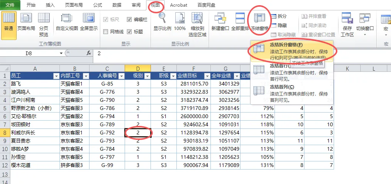Viewport: 391px width, 184px height.
Task: Click 缩放到选定区域 zoom to selection
Action: [x=197, y=25]
